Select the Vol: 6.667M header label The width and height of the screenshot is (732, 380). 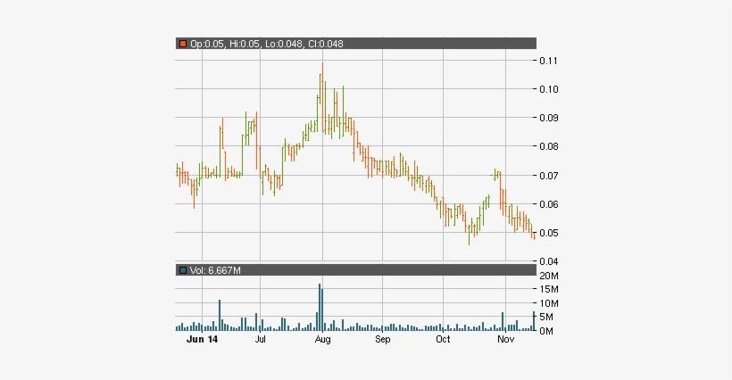215,270
